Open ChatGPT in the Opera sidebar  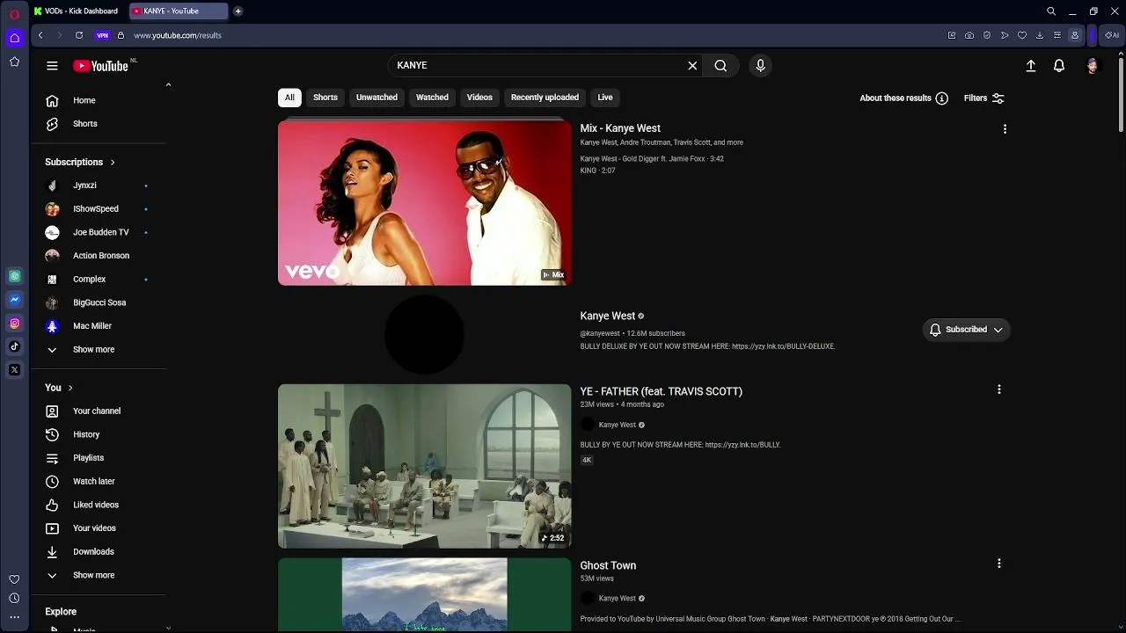pos(14,276)
